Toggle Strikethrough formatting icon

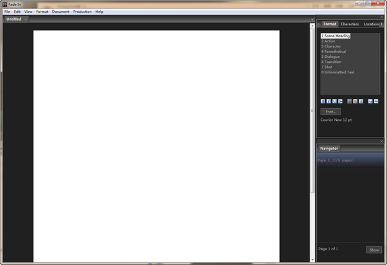340,101
